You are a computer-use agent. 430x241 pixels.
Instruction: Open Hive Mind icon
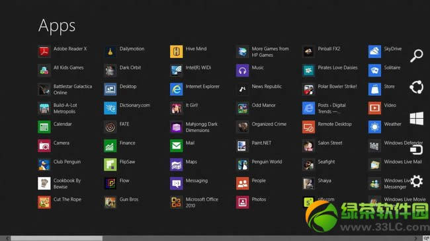tap(177, 52)
